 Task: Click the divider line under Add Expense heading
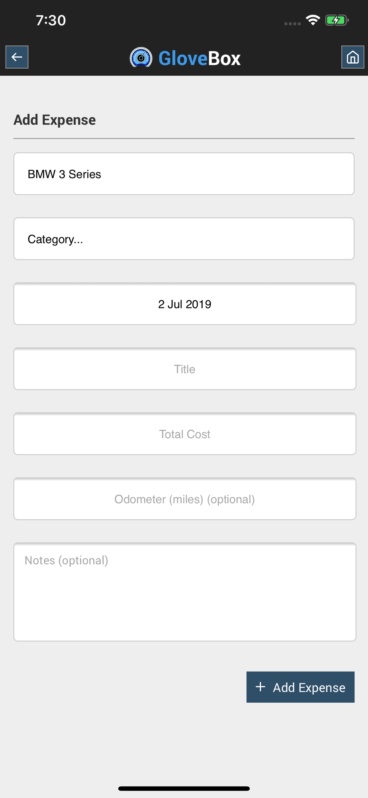point(184,138)
